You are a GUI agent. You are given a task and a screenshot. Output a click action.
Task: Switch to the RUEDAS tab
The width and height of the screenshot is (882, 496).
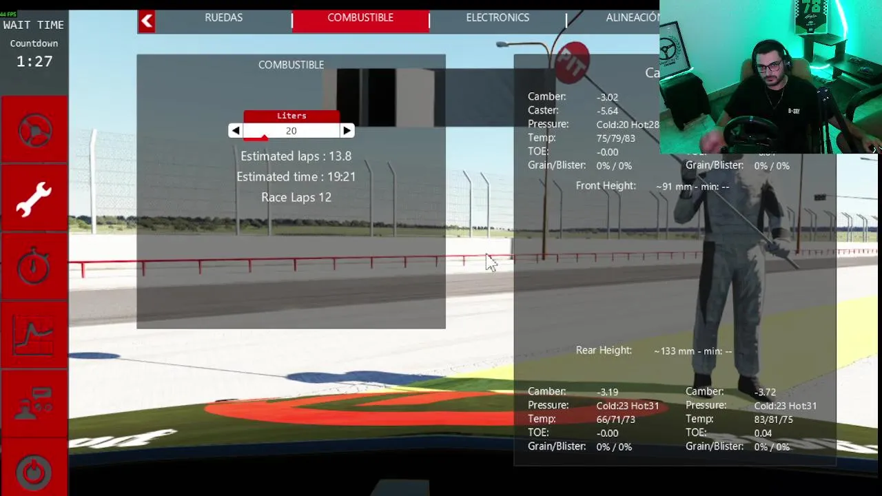(x=224, y=18)
